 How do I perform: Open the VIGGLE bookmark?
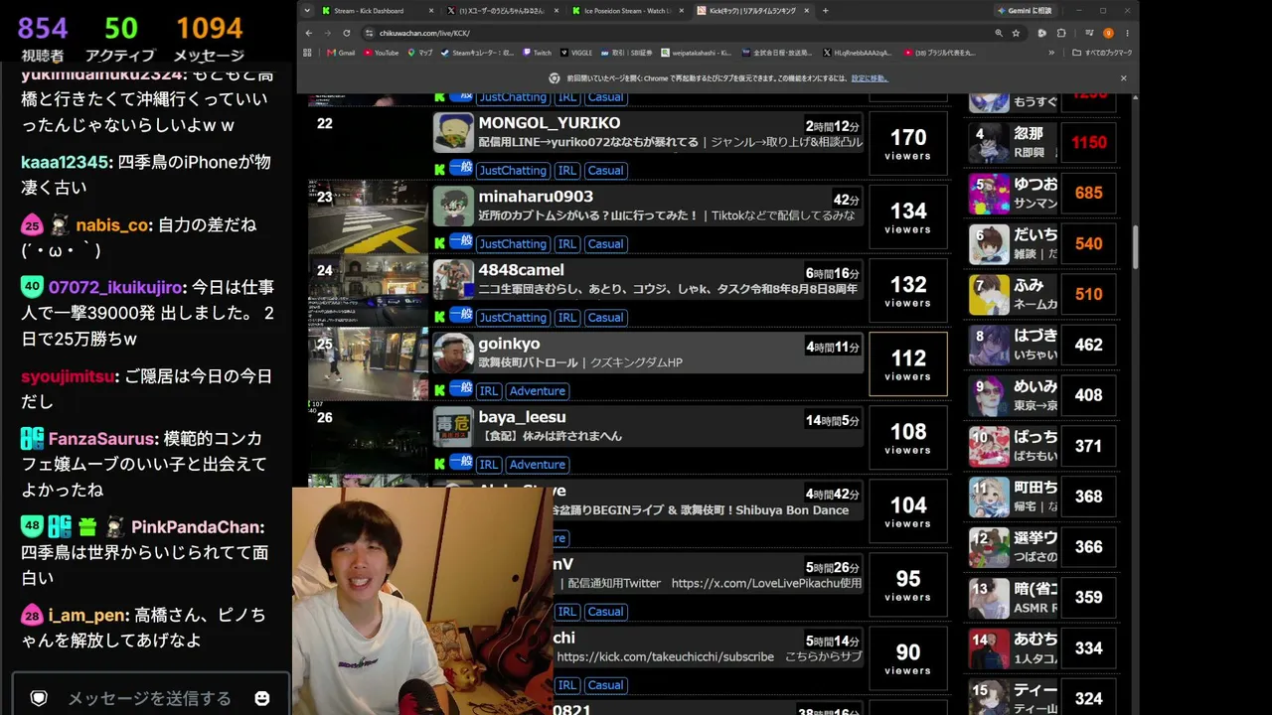pyautogui.click(x=577, y=53)
